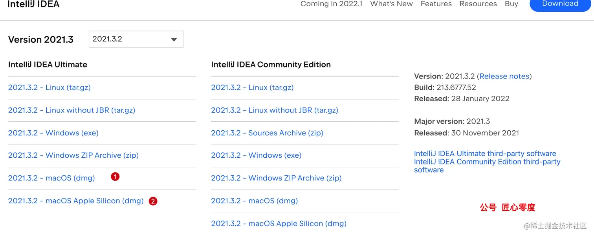This screenshot has width=594, height=237.
Task: Click the Version 2021.3 heading
Action: coord(41,40)
